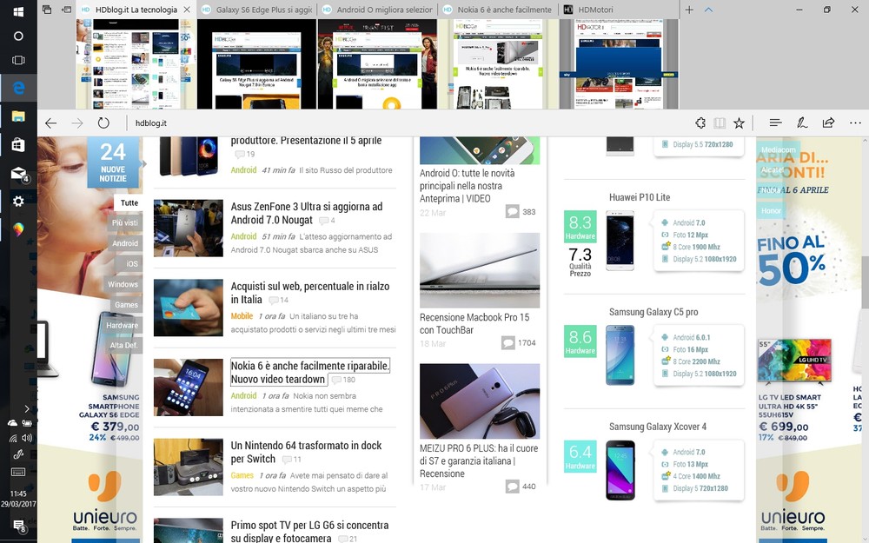Select iOS category filter
Viewport: 869px width, 543px height.
(131, 264)
